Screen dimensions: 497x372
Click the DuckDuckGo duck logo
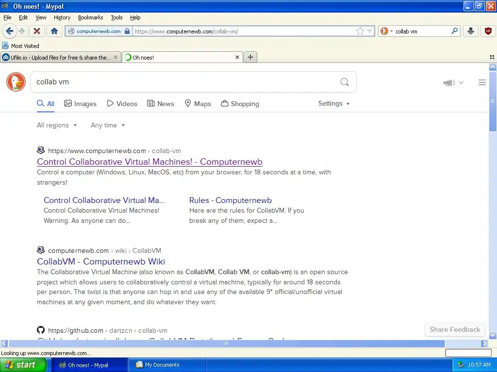(x=16, y=81)
